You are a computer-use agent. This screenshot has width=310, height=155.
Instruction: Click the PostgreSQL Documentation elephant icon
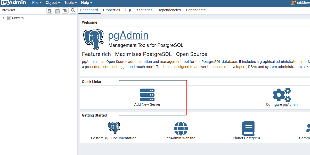pos(114,128)
